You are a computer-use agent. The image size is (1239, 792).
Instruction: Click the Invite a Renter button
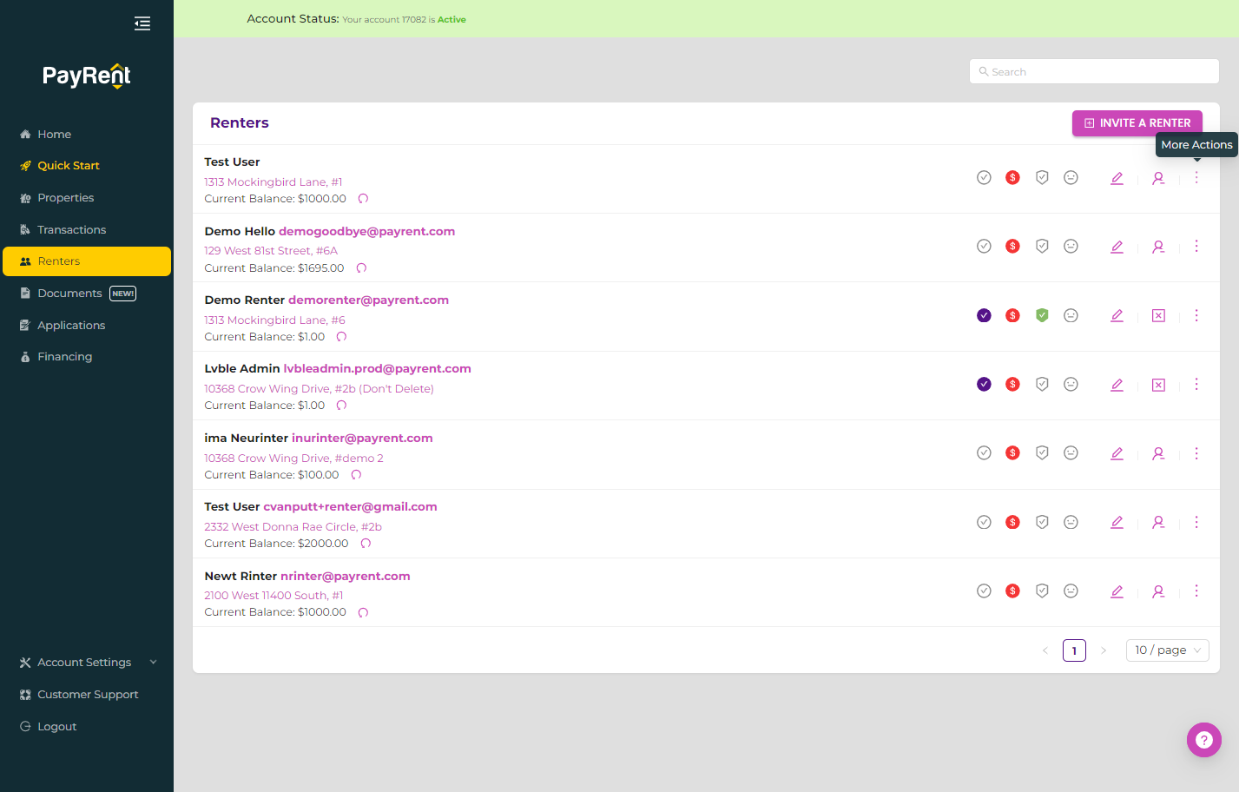[1137, 123]
